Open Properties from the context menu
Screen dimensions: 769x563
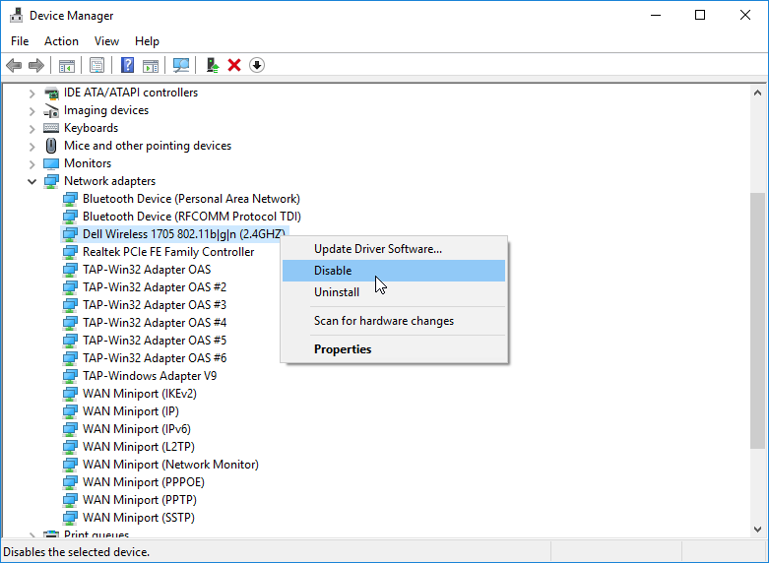point(394,349)
